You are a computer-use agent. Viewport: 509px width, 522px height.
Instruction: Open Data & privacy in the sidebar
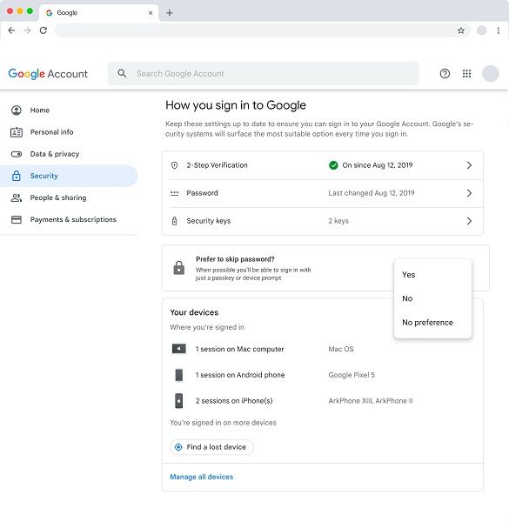[69, 154]
